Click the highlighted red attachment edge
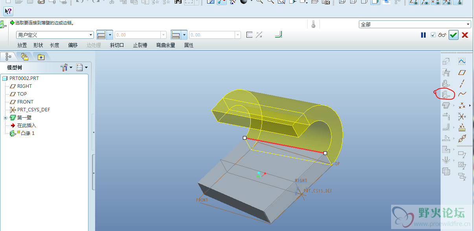Screen dimensions: 474x231 (x=285, y=146)
